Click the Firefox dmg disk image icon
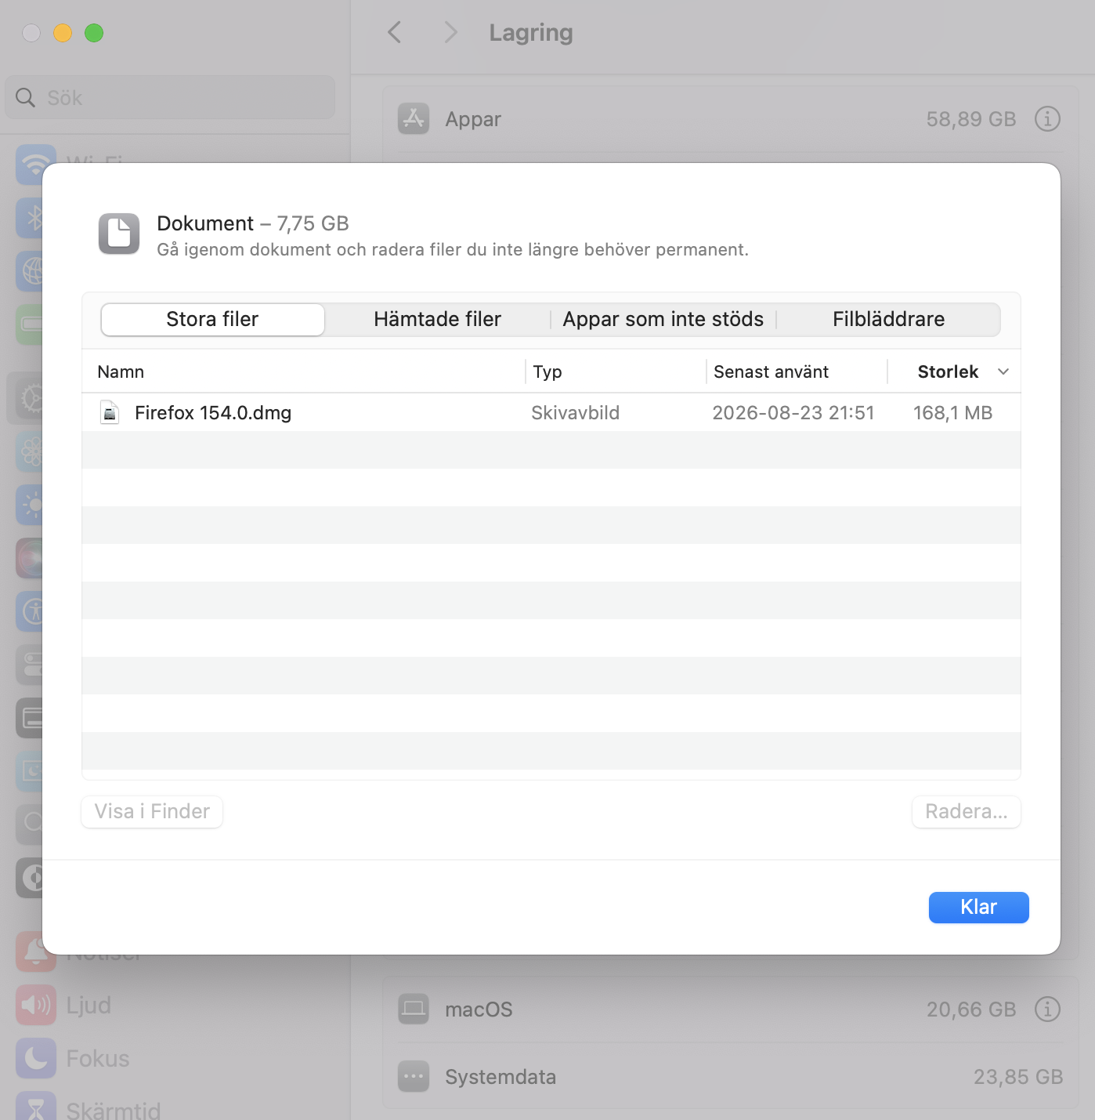The height and width of the screenshot is (1120, 1095). 110,412
